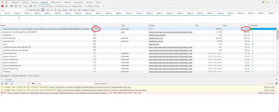Expand the SensorNotRequired warning message
The height and width of the screenshot is (112, 279).
(x=4, y=90)
